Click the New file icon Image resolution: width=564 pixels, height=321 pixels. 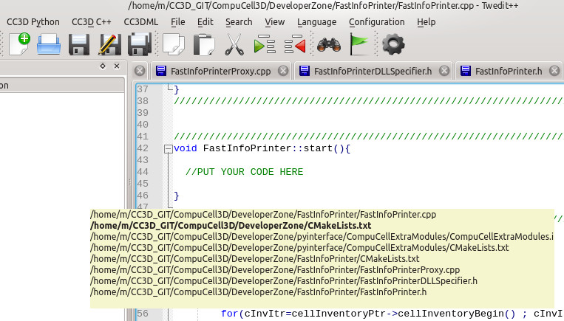18,44
